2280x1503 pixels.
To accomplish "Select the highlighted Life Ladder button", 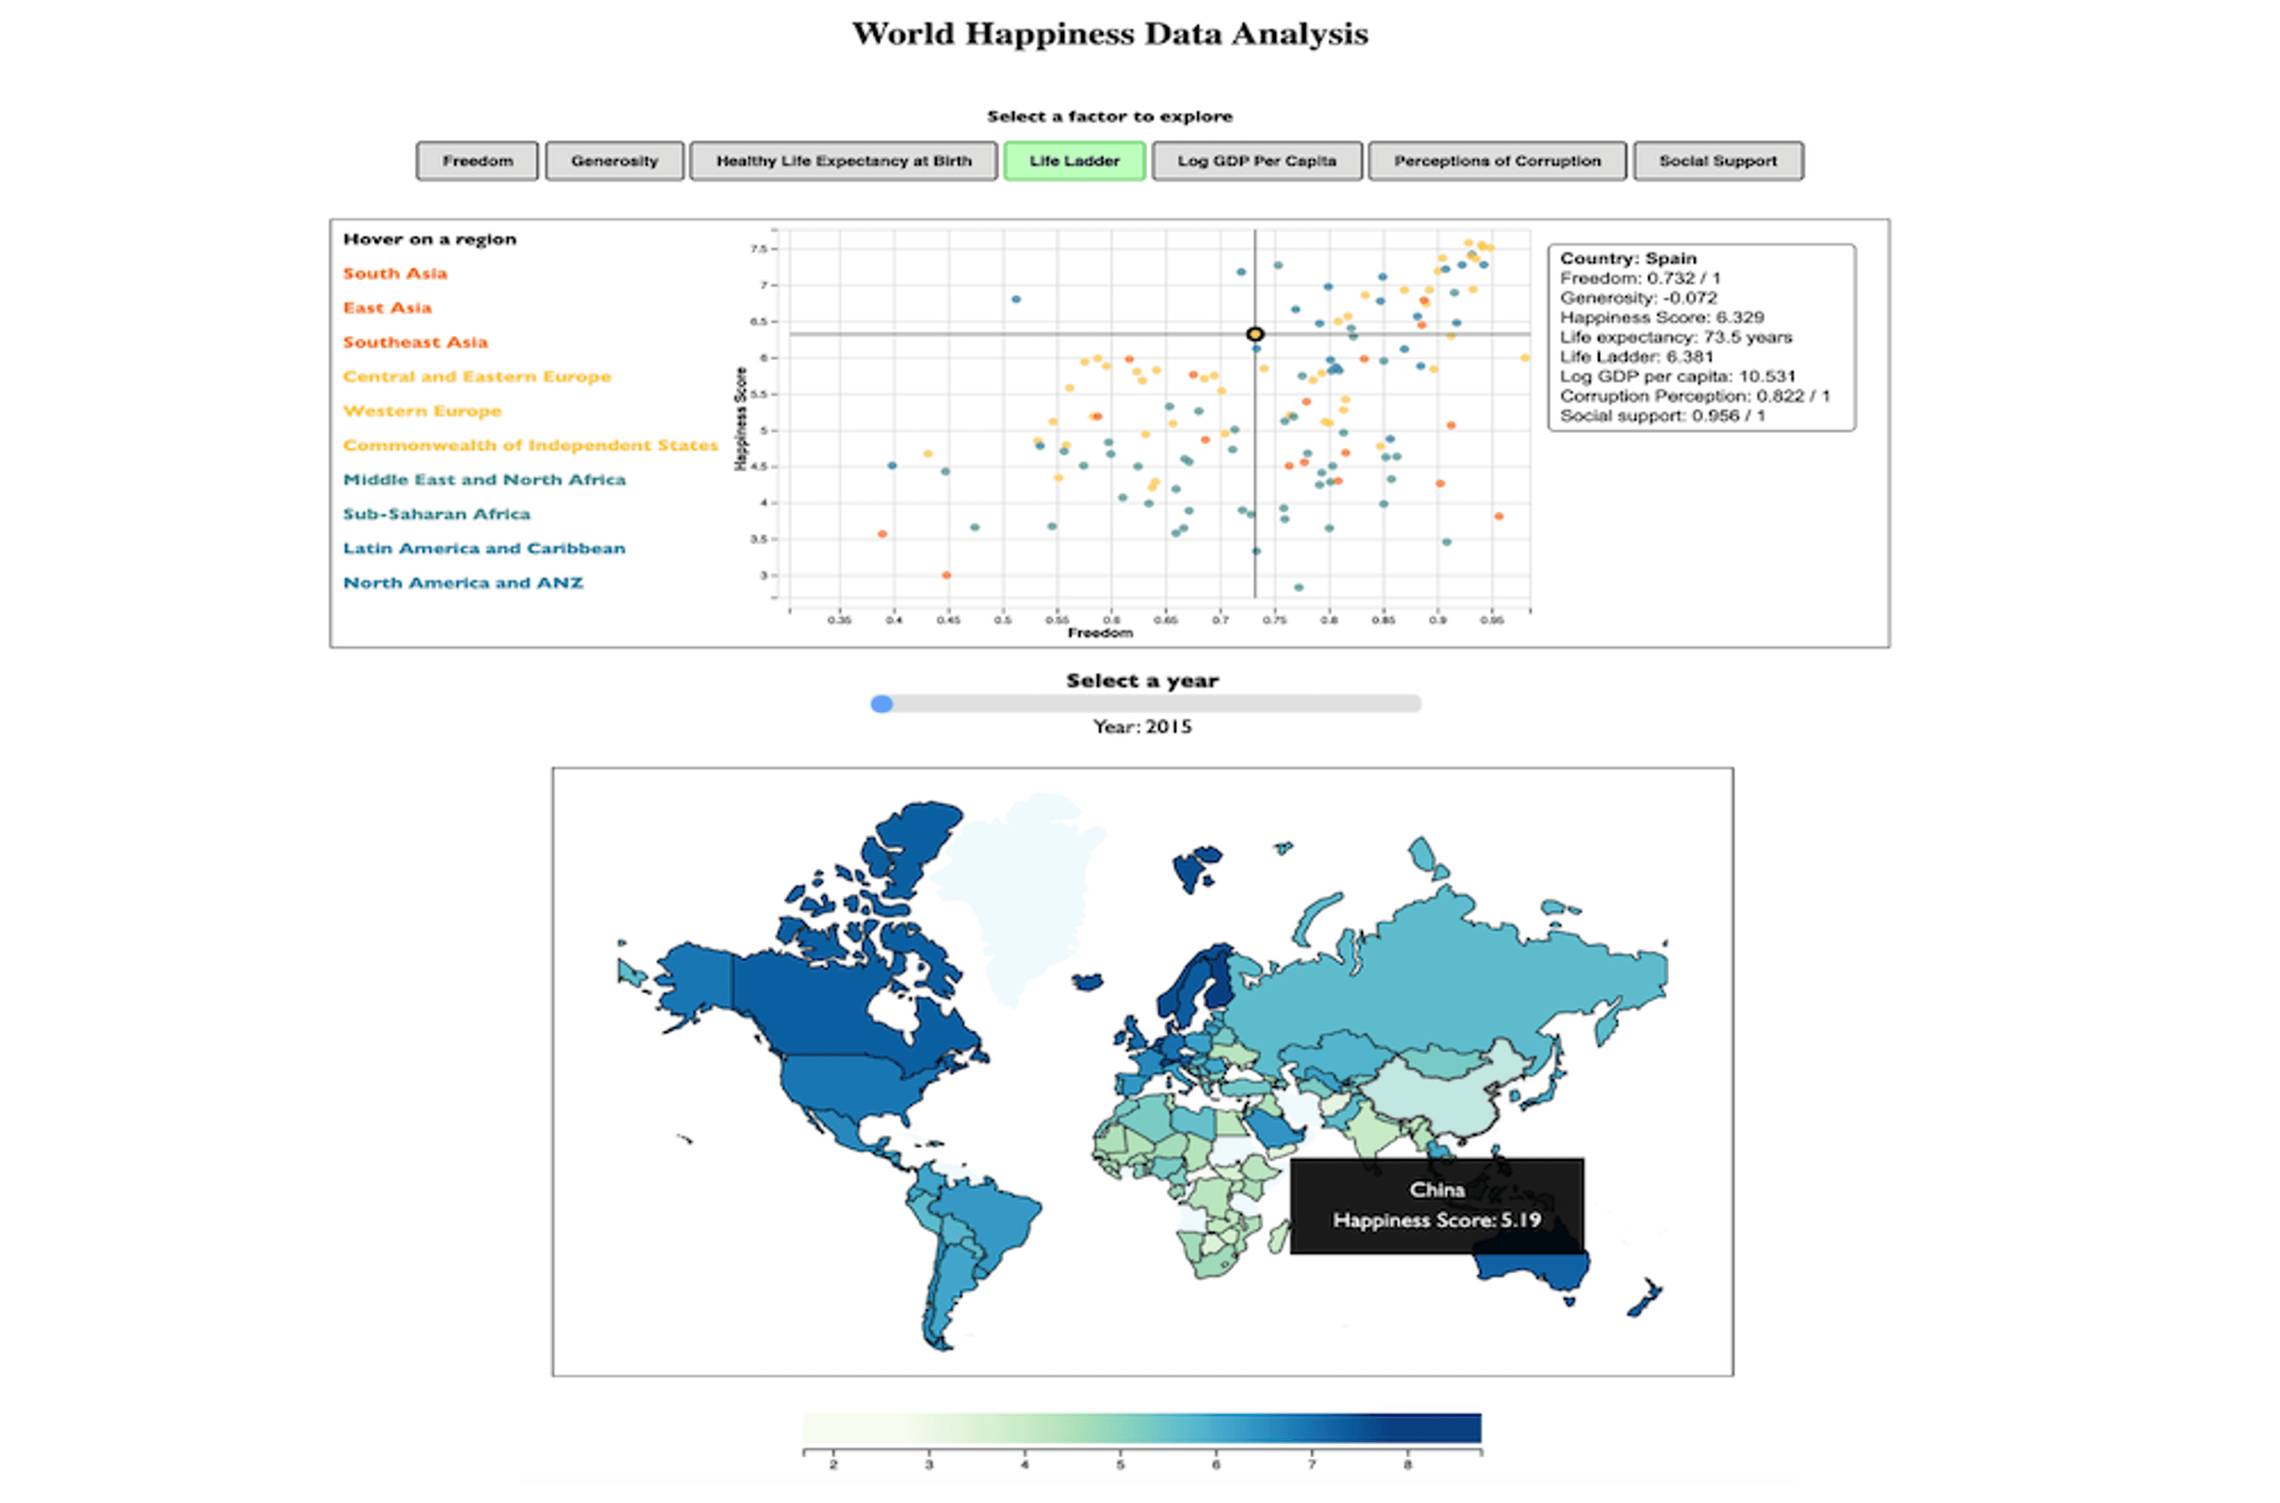I will [x=1074, y=161].
